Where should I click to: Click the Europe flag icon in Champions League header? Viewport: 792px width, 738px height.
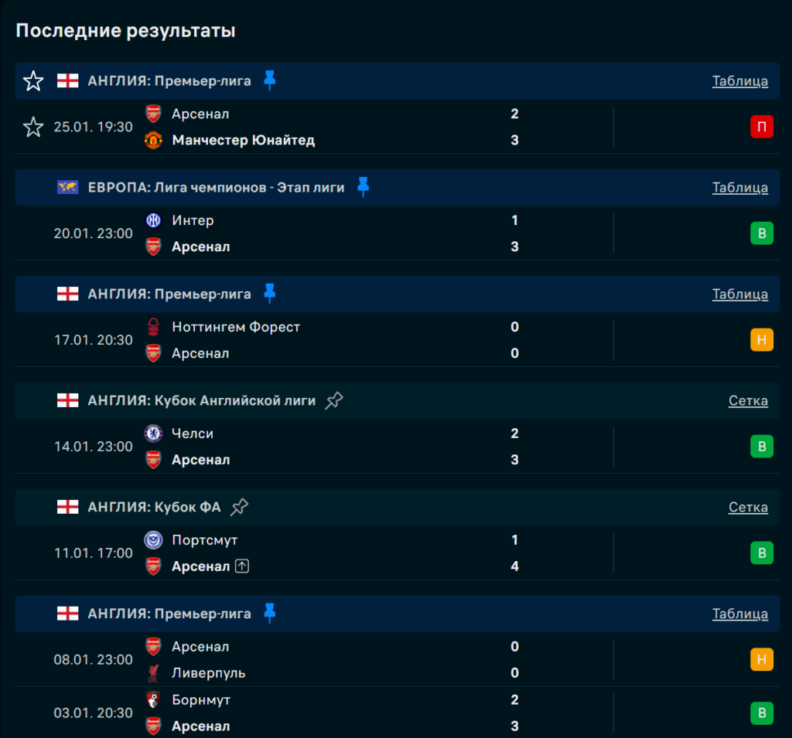[x=68, y=187]
